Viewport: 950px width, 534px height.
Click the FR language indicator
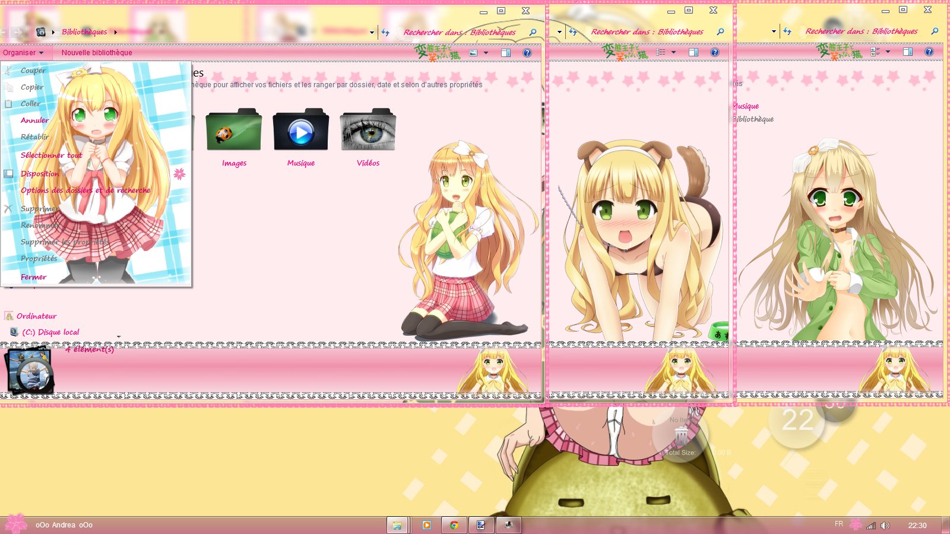pyautogui.click(x=839, y=524)
